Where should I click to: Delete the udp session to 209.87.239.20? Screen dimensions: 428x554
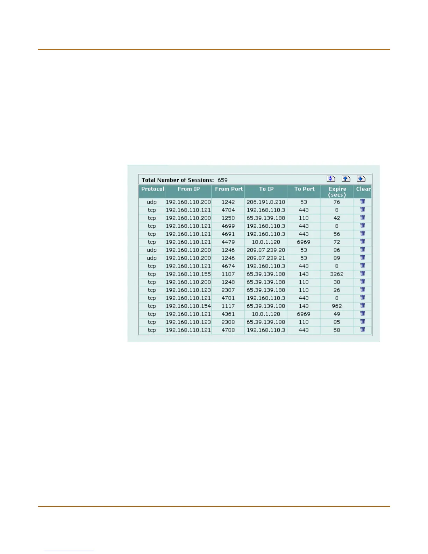[363, 250]
